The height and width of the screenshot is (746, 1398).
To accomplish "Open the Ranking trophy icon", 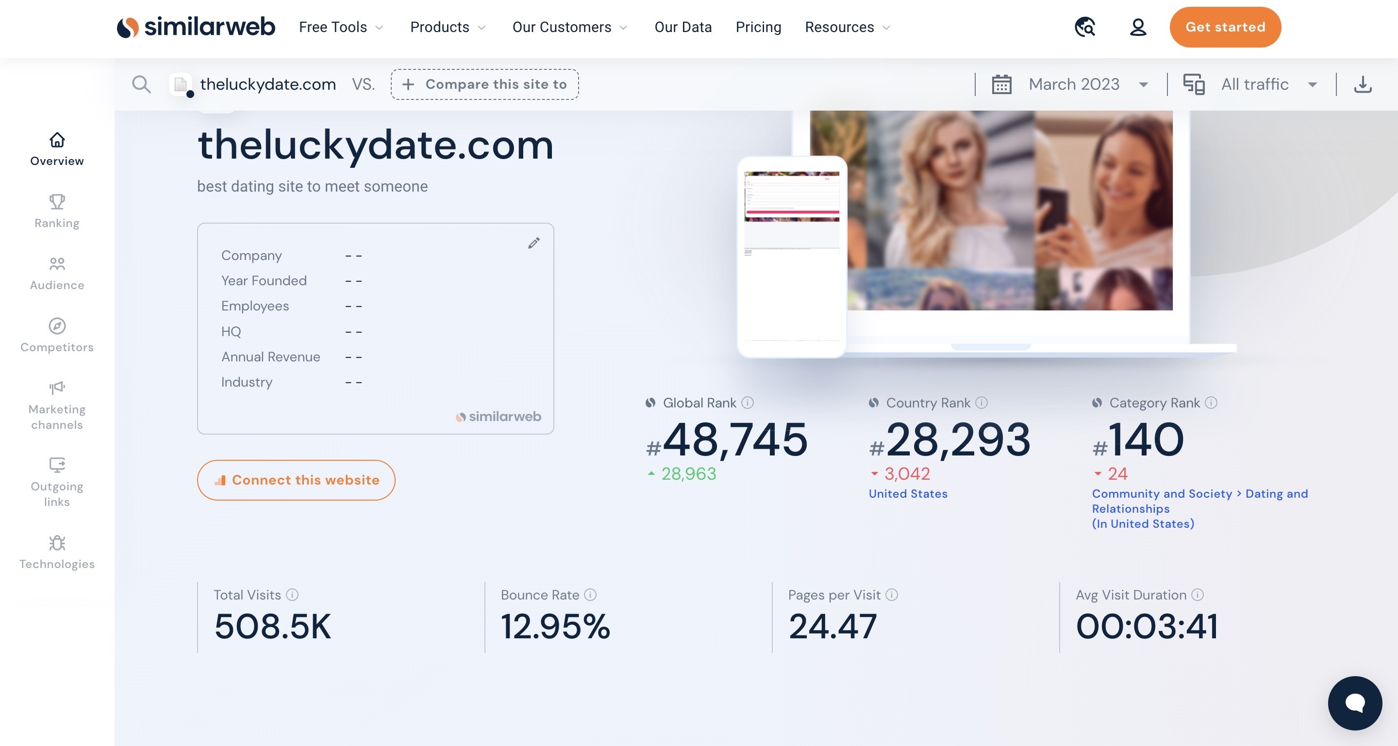I will coord(57,202).
